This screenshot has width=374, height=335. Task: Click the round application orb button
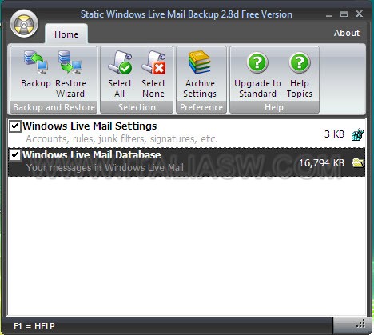point(24,24)
